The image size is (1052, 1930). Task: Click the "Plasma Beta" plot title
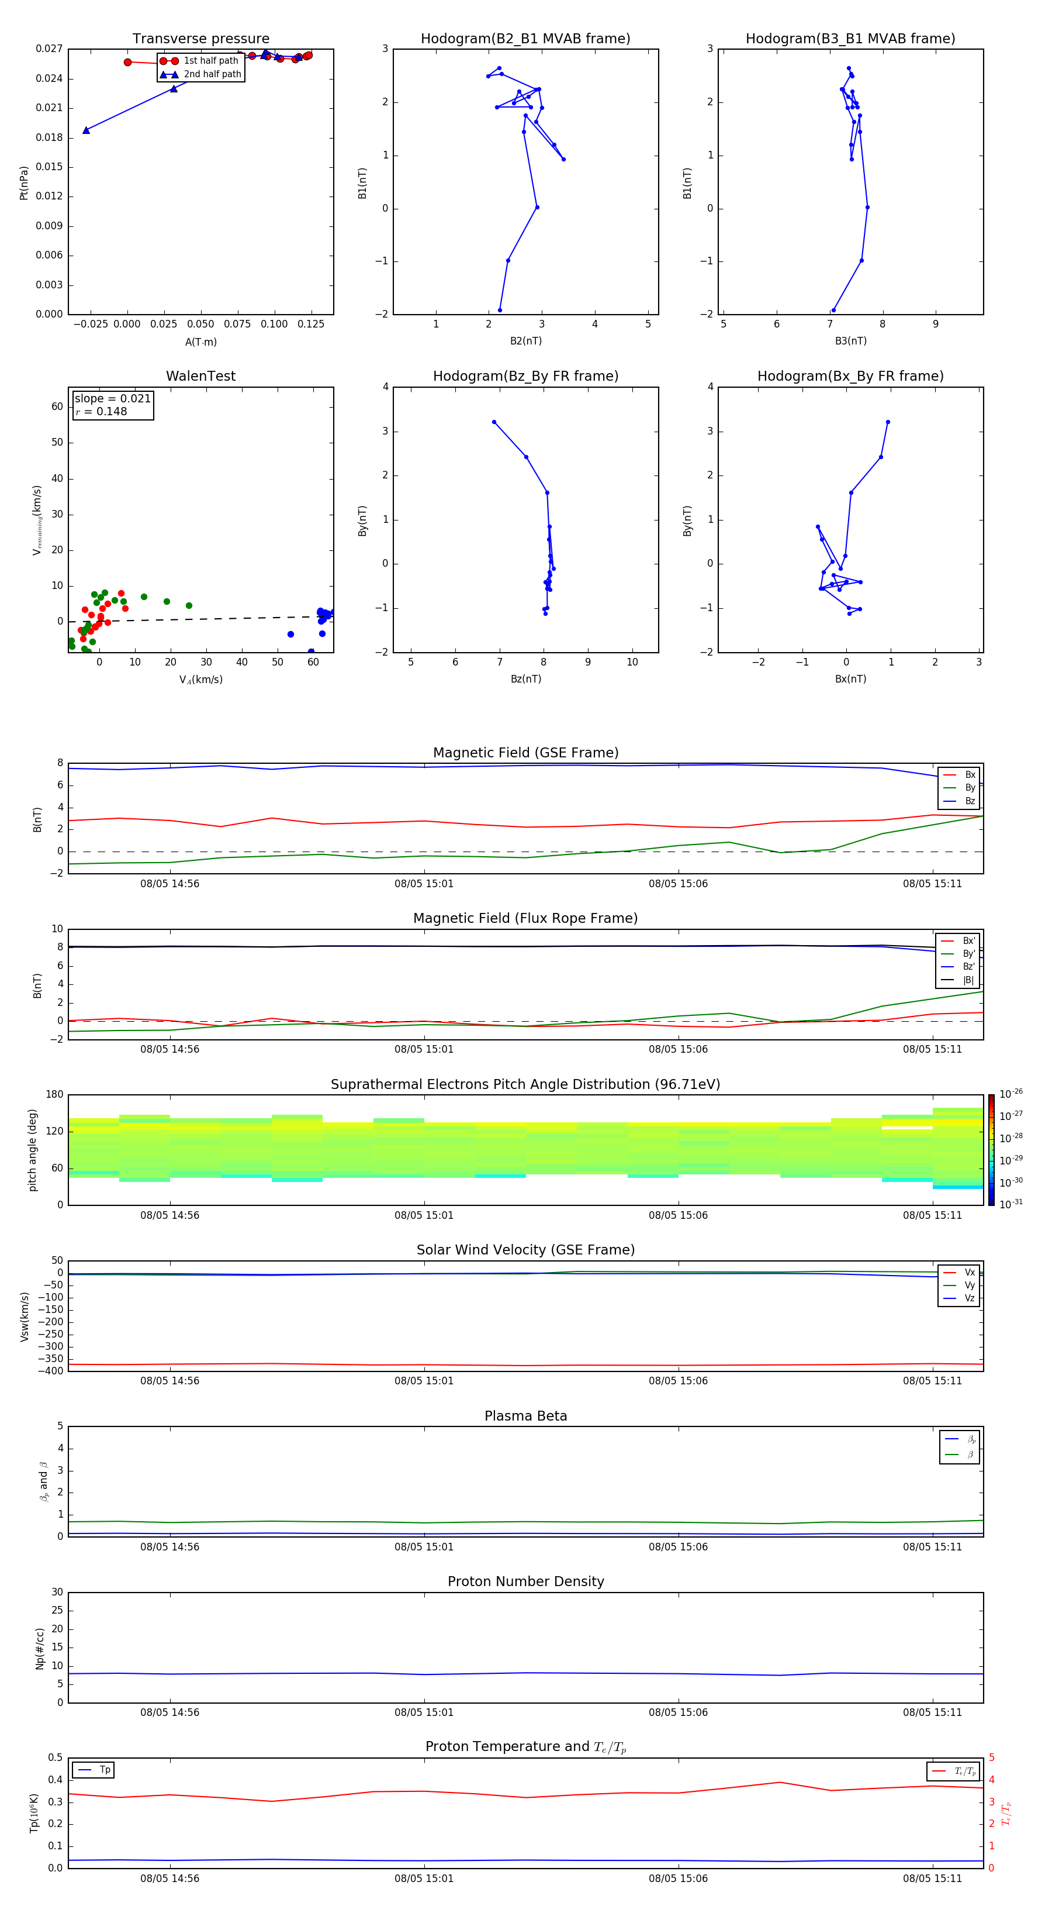pyautogui.click(x=525, y=1416)
